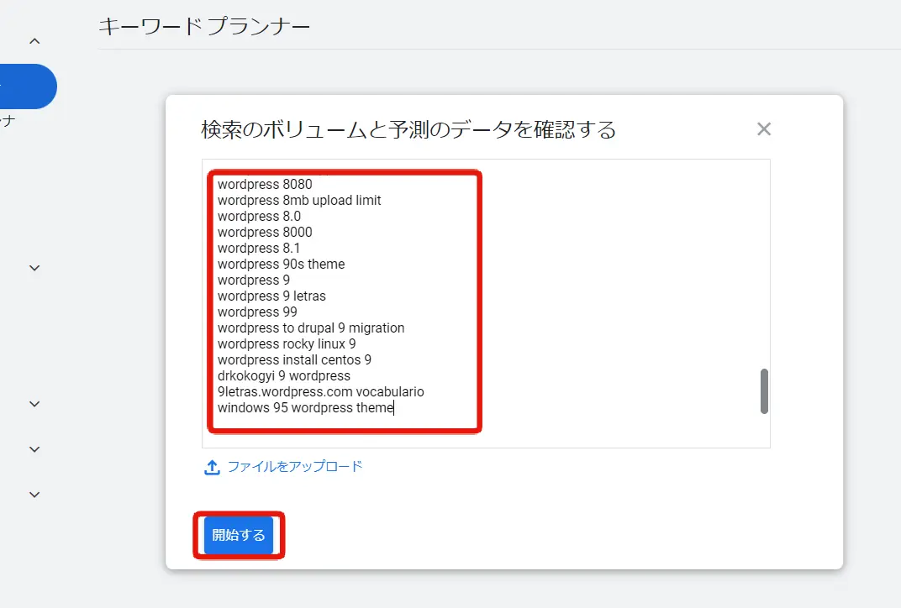
Task: Expand the third downward sidebar chevron
Action: click(34, 448)
